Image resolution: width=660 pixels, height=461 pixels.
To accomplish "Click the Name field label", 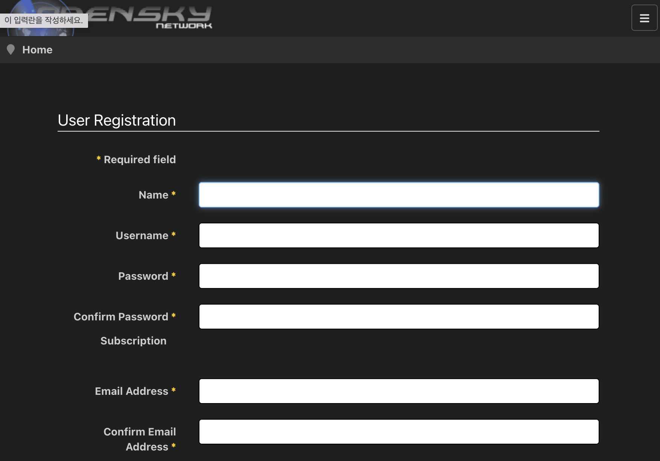I will pyautogui.click(x=153, y=194).
